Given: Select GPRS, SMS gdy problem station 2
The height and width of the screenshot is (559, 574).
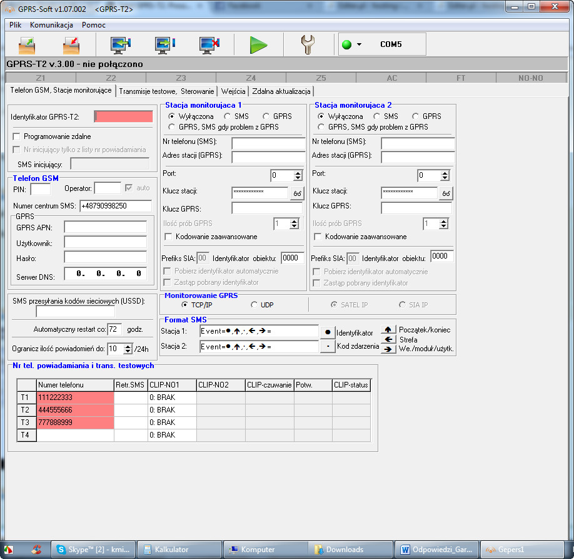Looking at the screenshot, I should [x=321, y=127].
